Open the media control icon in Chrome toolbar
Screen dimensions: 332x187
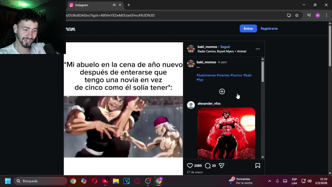(309, 15)
